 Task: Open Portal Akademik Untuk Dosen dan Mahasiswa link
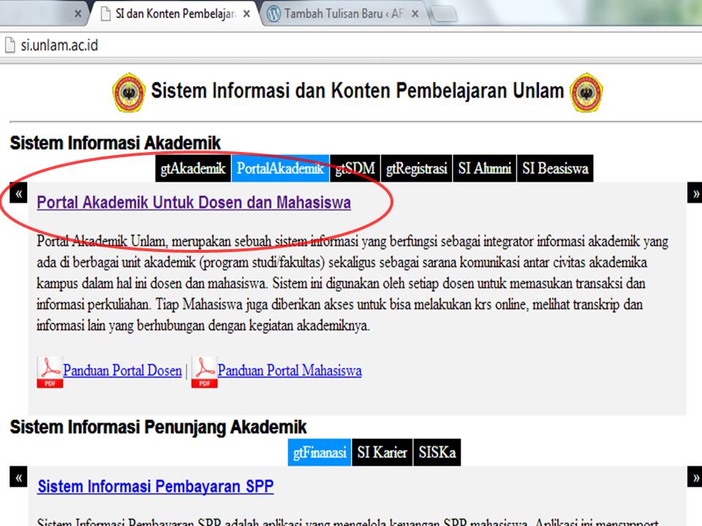point(194,202)
